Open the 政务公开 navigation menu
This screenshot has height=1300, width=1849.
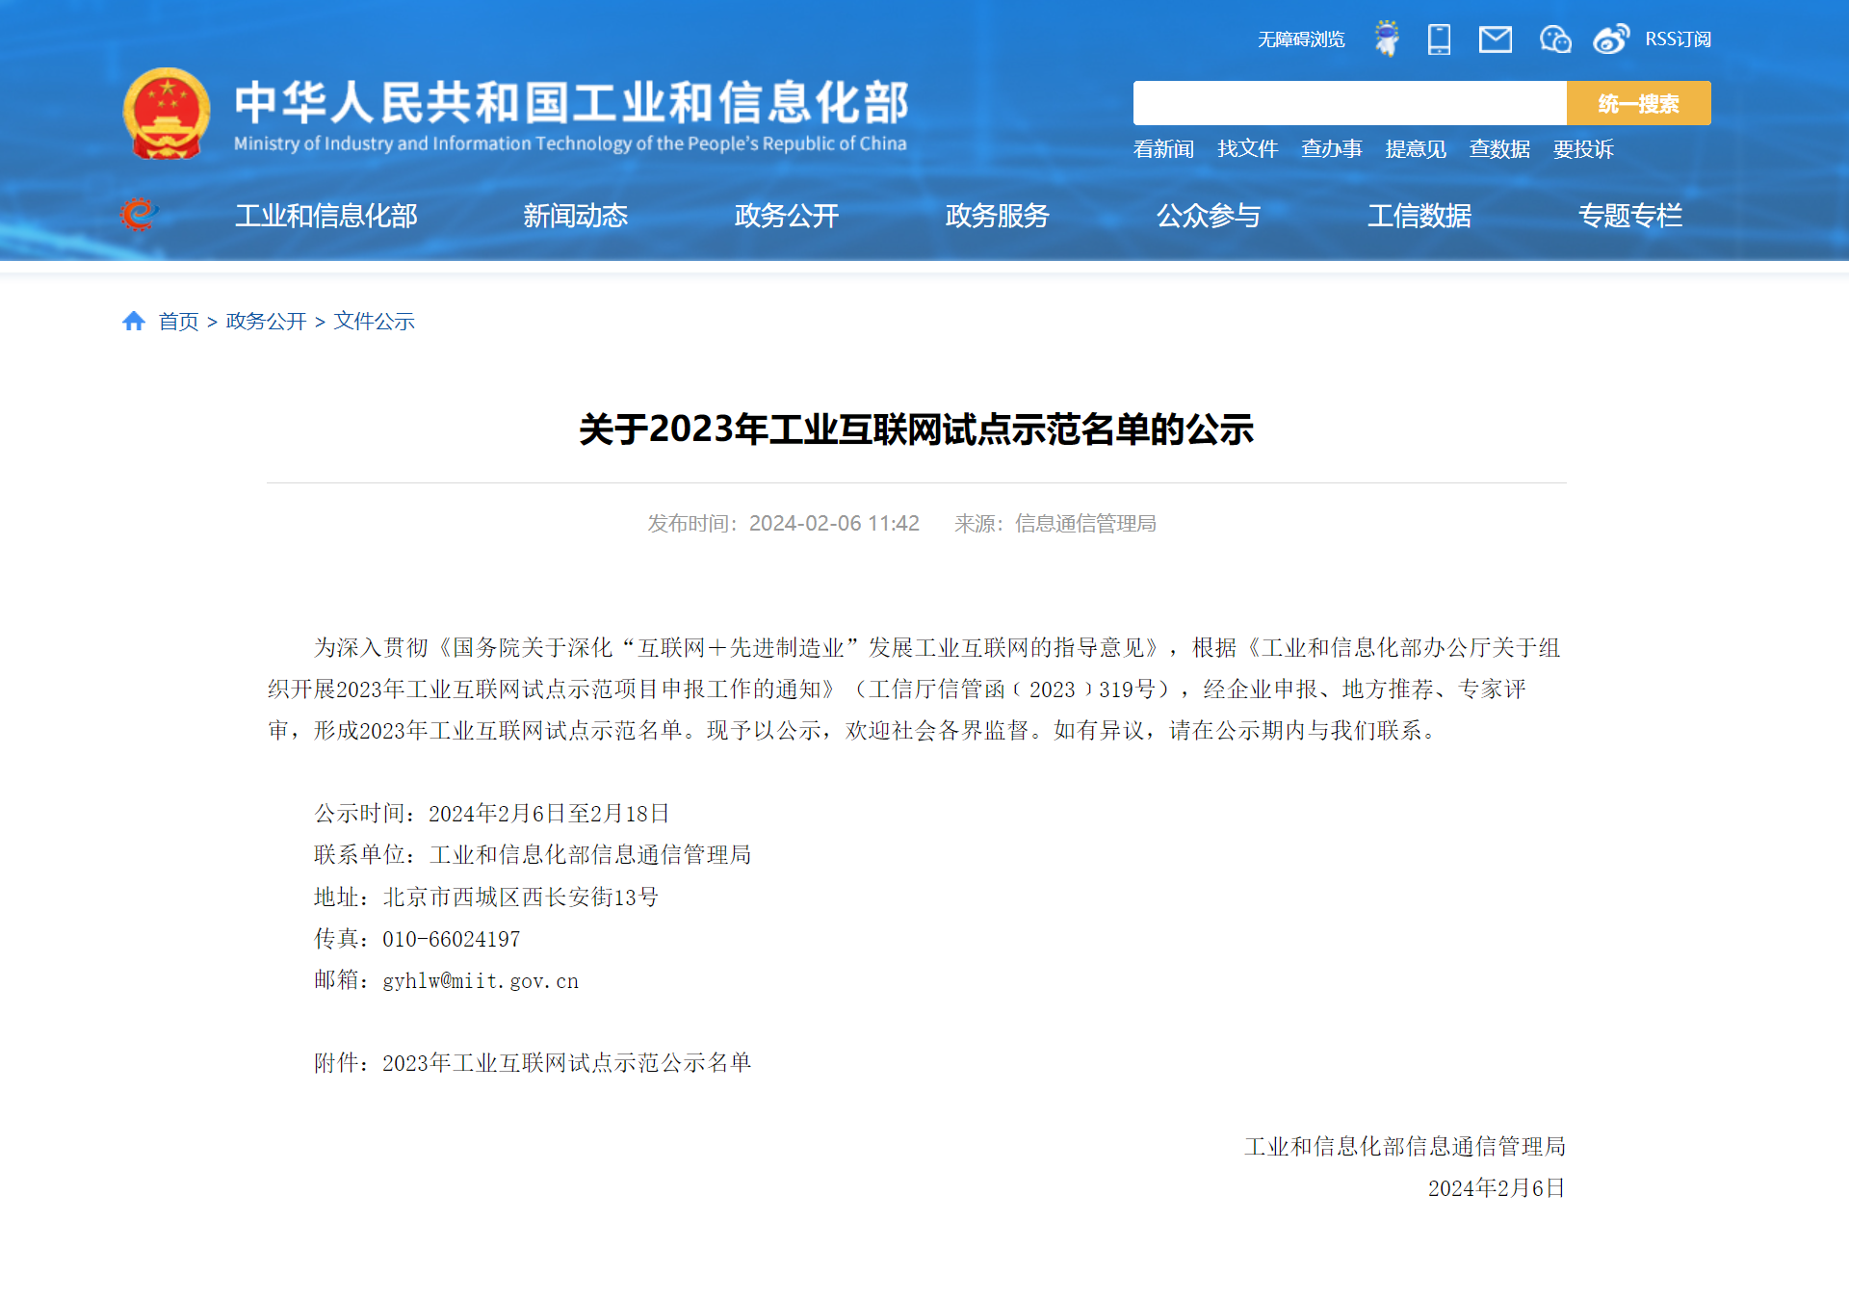[786, 216]
